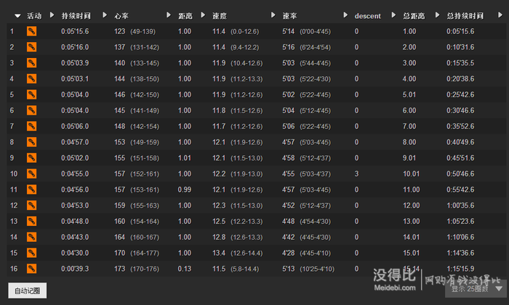Click total duration 1:00'35.6
Image resolution: width=509 pixels, height=305 pixels.
pos(460,206)
